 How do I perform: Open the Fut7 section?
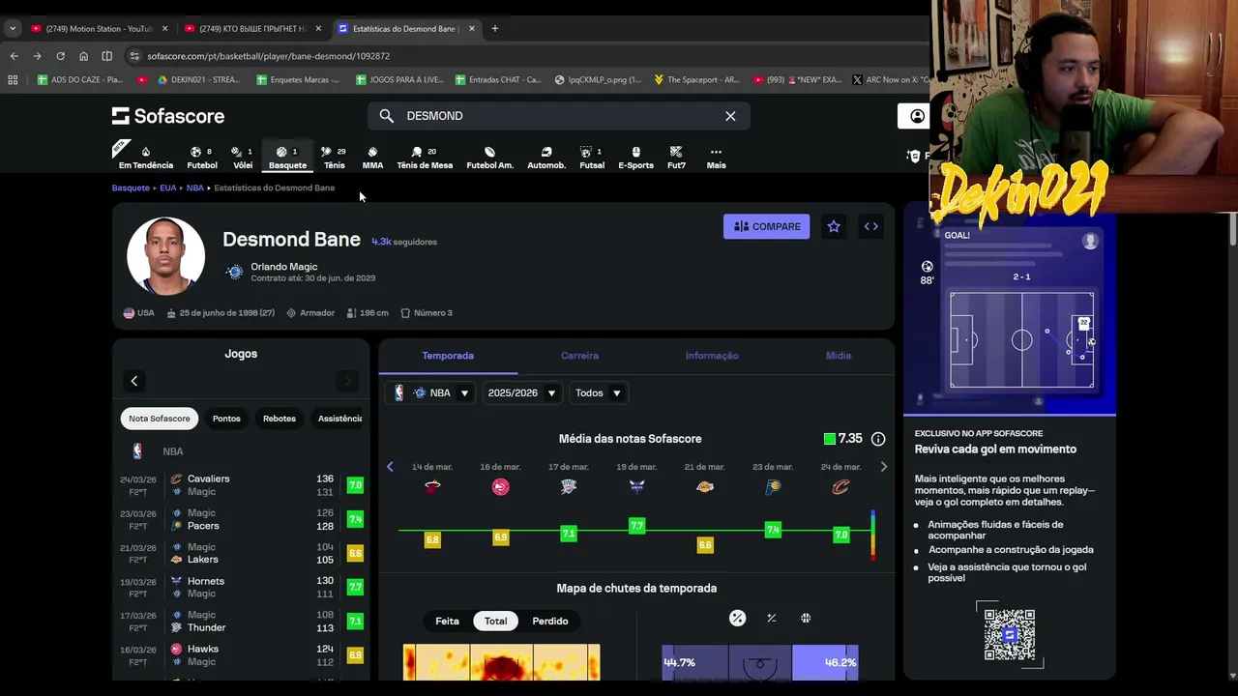tap(676, 157)
